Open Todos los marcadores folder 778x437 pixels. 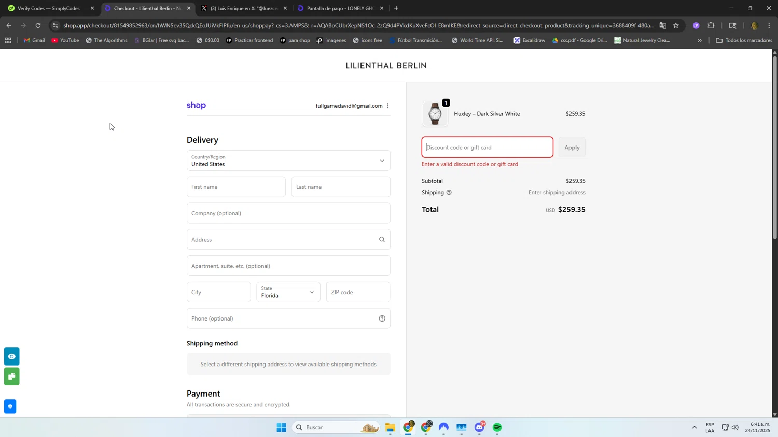(x=743, y=40)
